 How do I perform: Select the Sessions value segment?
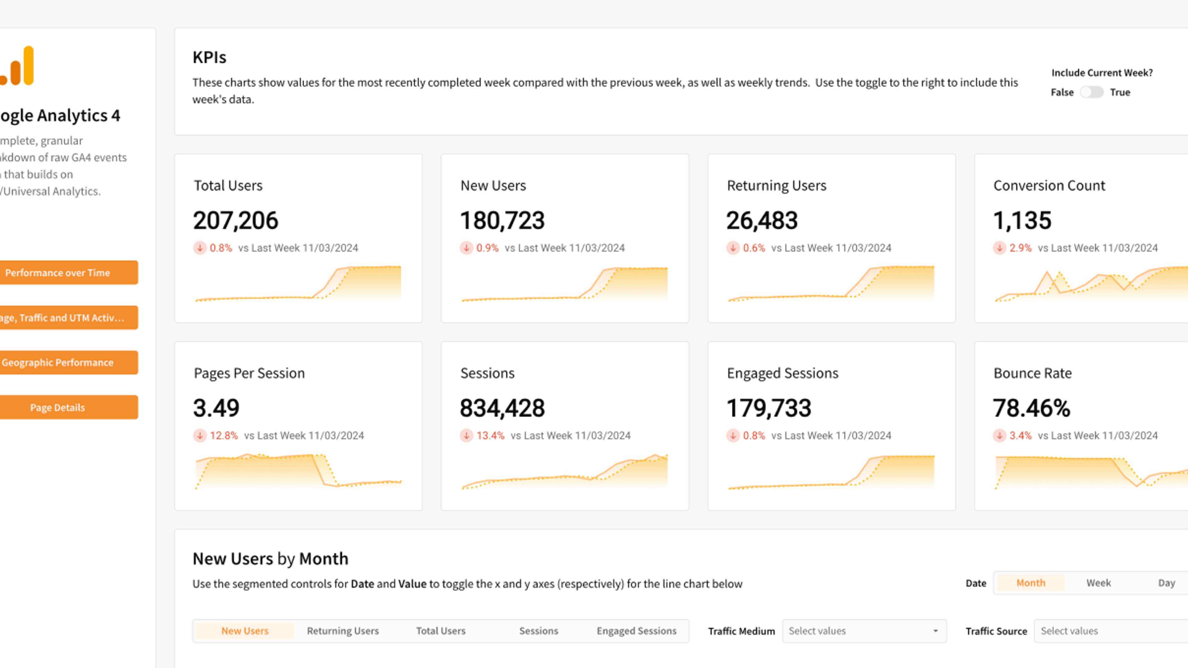coord(539,631)
